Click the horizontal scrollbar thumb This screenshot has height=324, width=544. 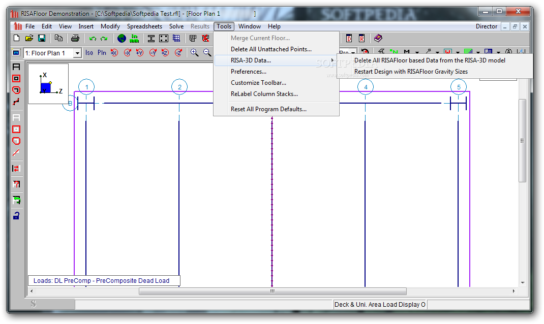click(x=273, y=291)
